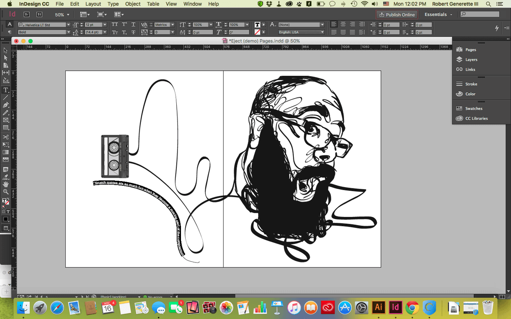Open the Helvetica LT Std font dropdown
The width and height of the screenshot is (511, 319).
pos(68,25)
